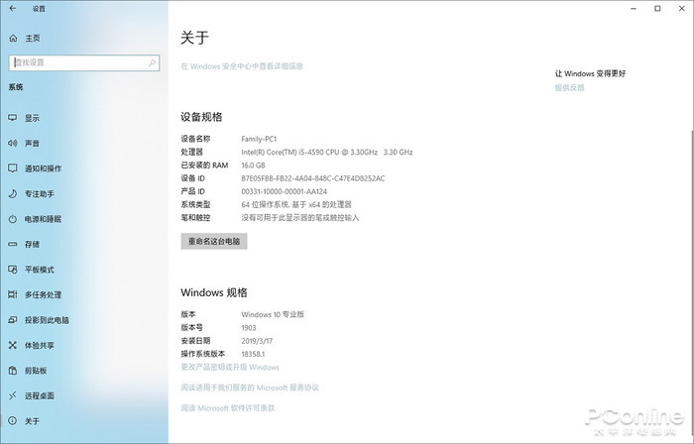The height and width of the screenshot is (444, 694).
Task: Click 提供反馈 feedback link
Action: point(570,87)
